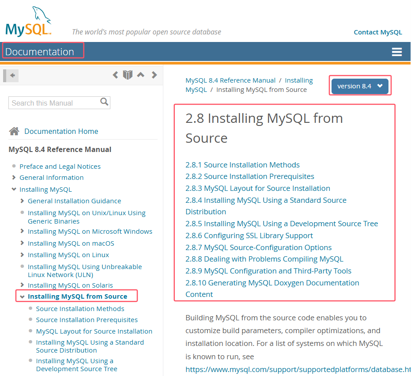Open Installing MySQL on Microsoft Windows sidebar link
Image resolution: width=411 pixels, height=376 pixels.
pos(90,232)
